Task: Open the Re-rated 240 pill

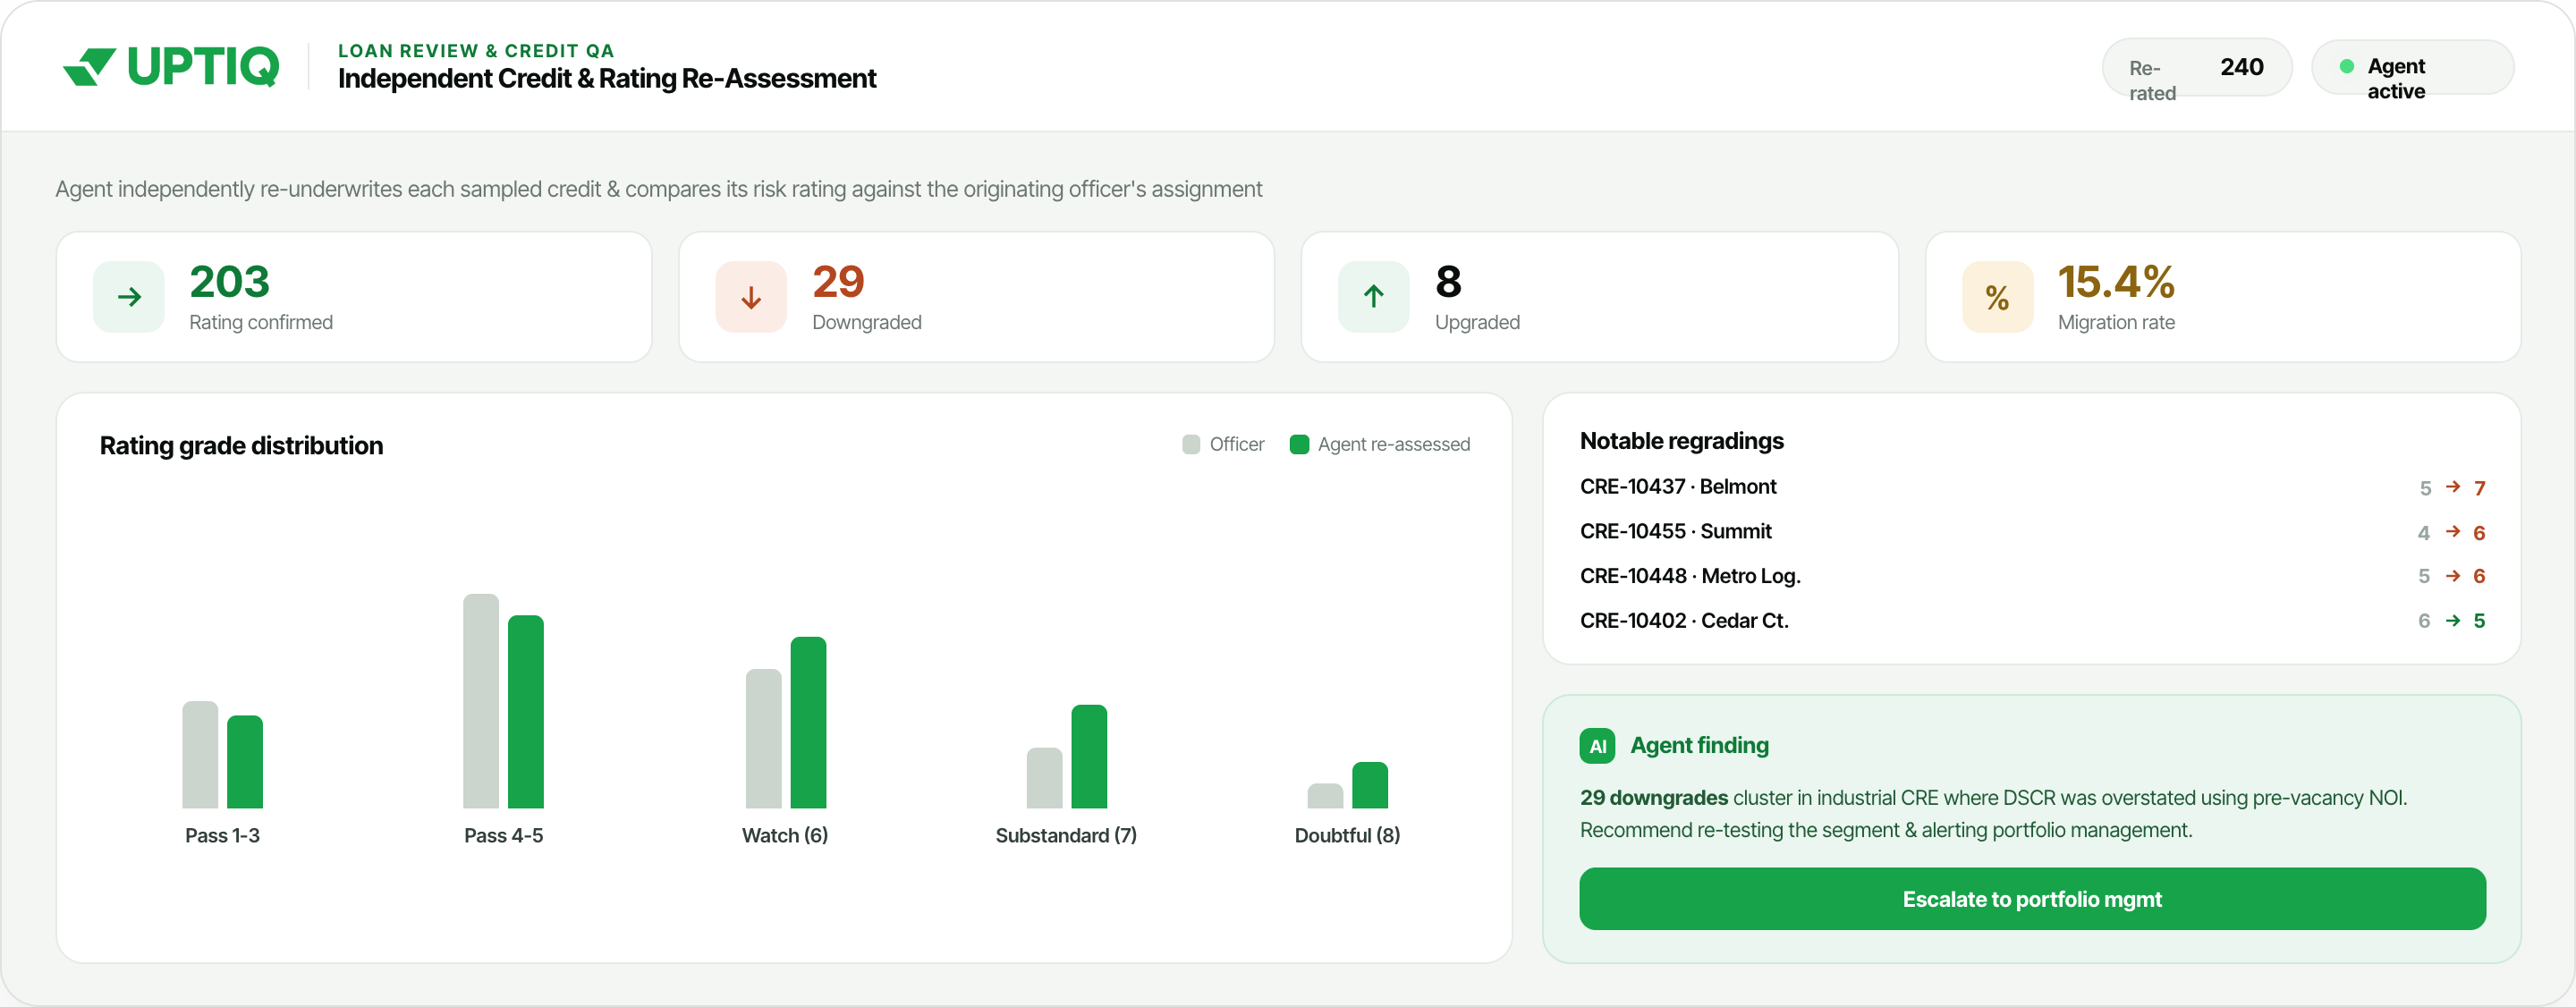Action: click(2196, 67)
